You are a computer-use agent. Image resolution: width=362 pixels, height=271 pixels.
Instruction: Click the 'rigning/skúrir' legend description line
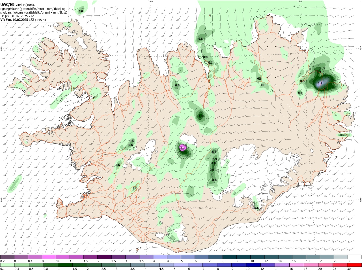tap(33, 9)
